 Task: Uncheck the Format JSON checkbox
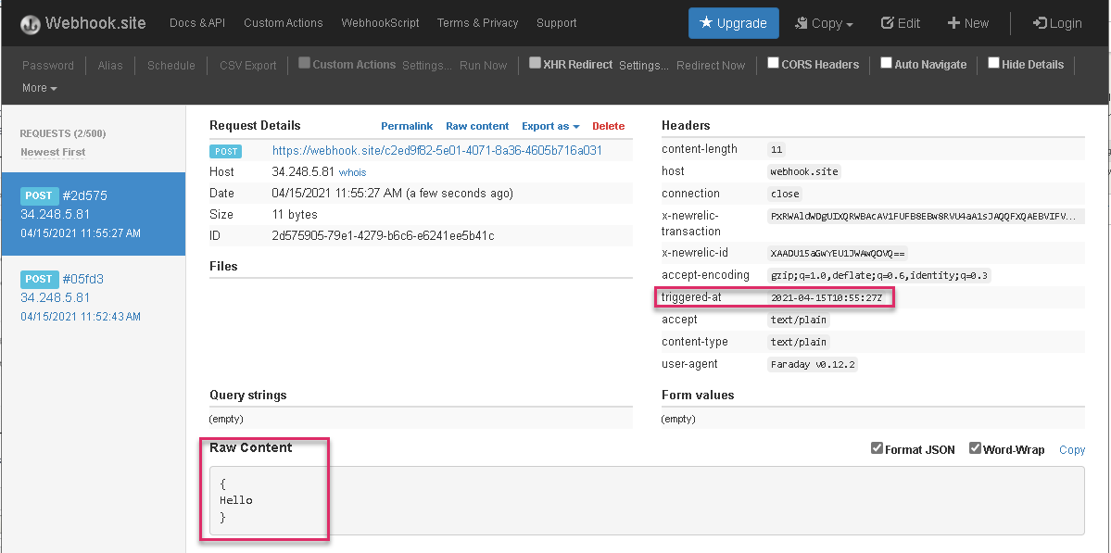point(877,449)
